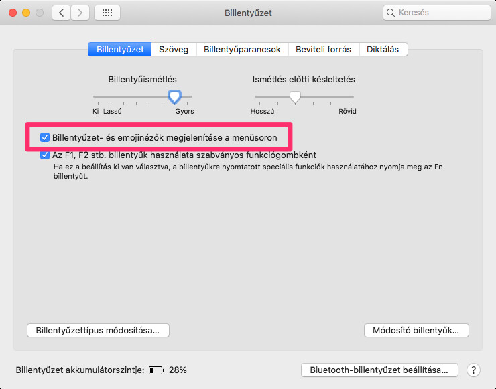Minimize window with the yellow button

pyautogui.click(x=26, y=13)
